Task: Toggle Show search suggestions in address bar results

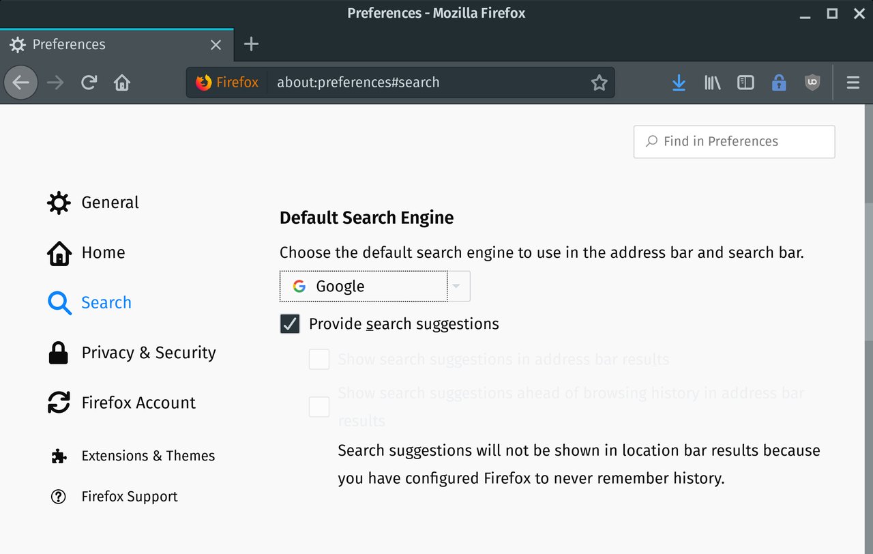Action: click(x=319, y=359)
